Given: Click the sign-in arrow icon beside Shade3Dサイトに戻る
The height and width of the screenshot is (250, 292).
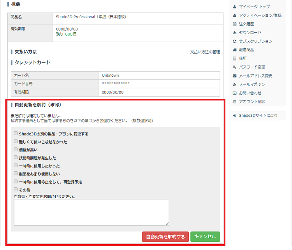Looking at the screenshot, I should click(235, 116).
